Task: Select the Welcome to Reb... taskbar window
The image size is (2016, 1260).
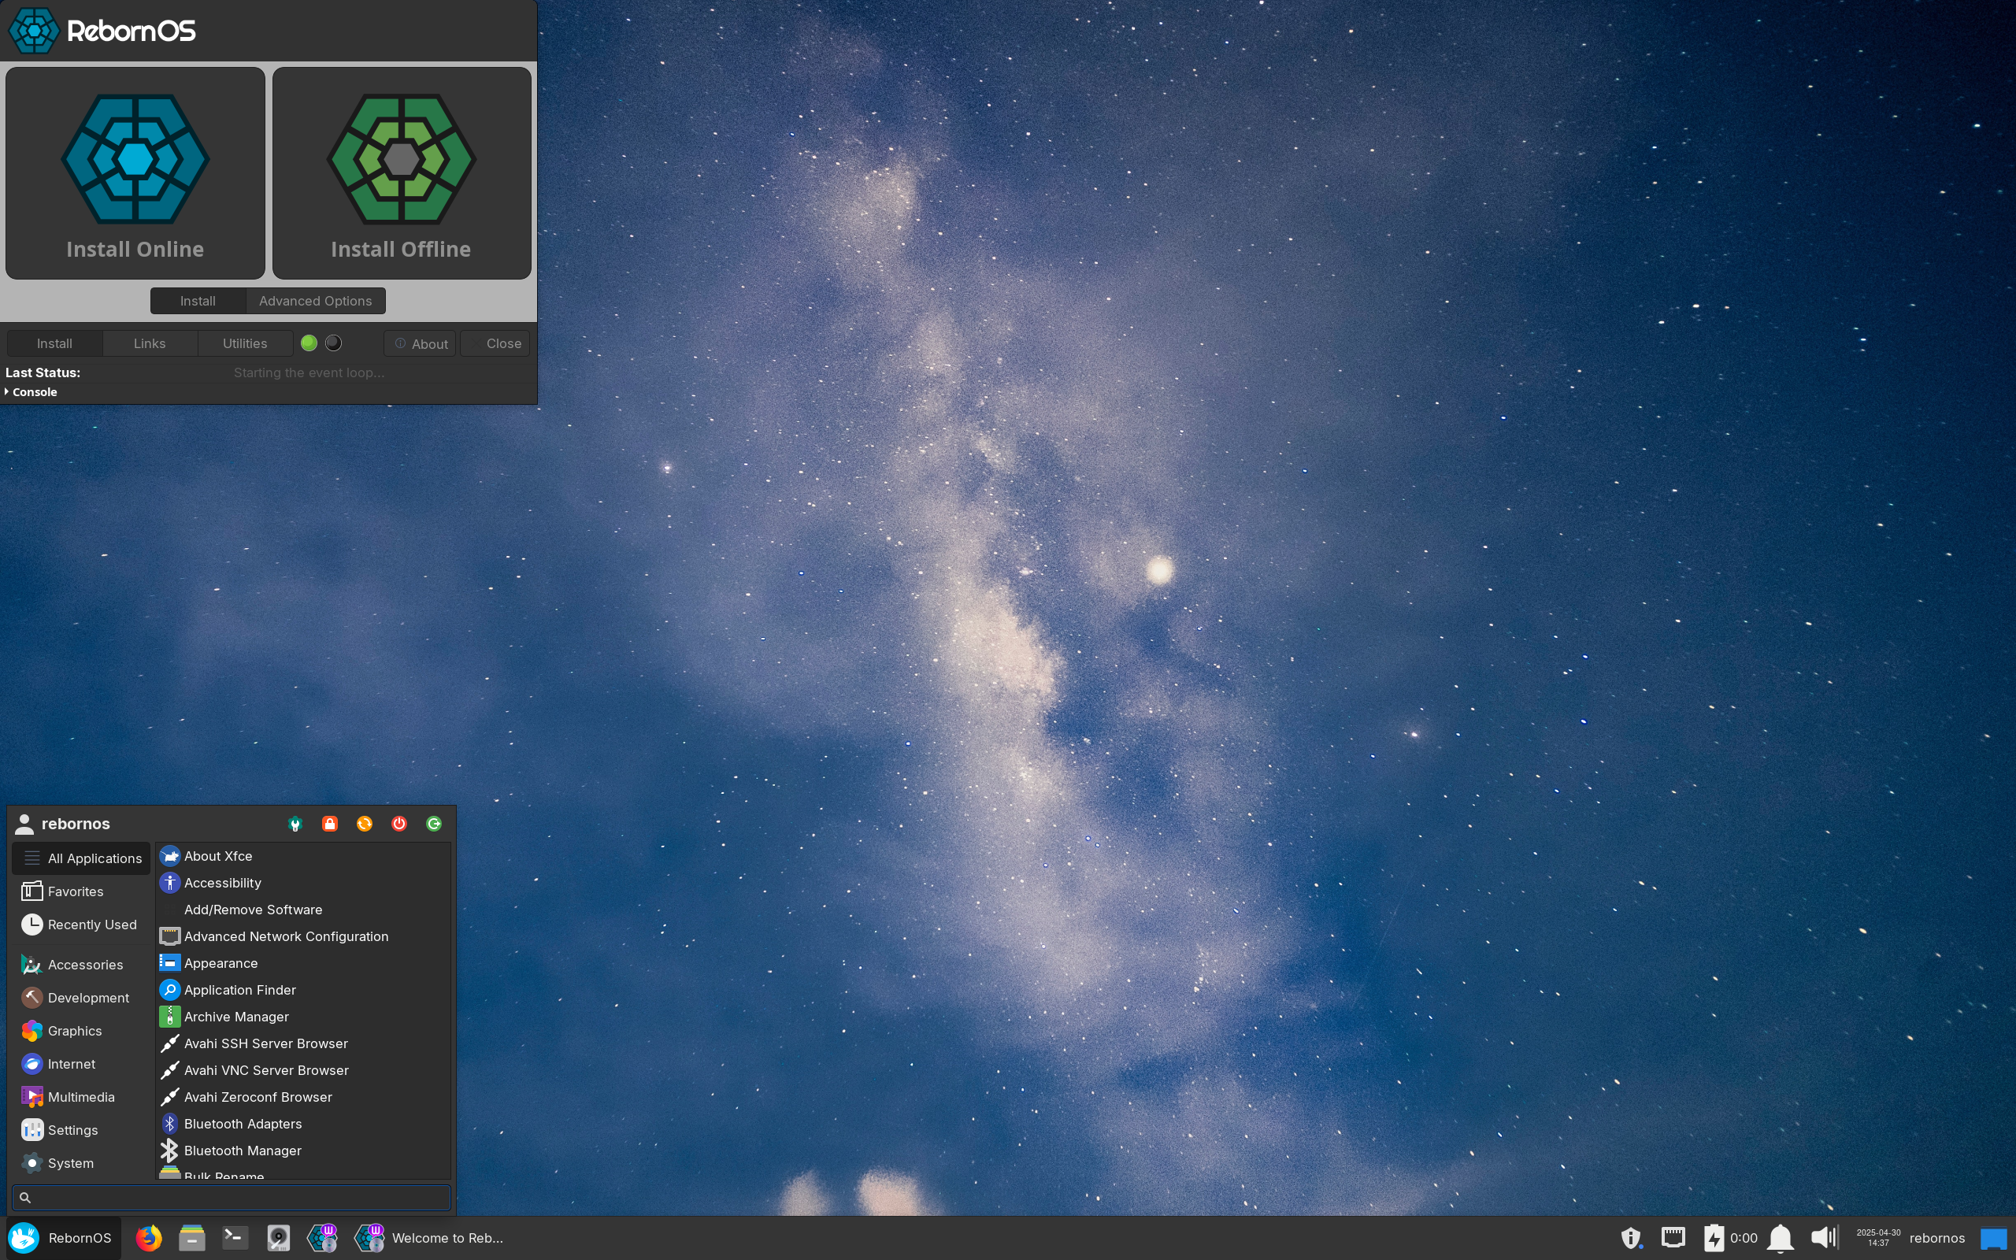Action: [x=430, y=1237]
